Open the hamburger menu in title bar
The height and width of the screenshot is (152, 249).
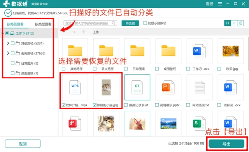220,4
